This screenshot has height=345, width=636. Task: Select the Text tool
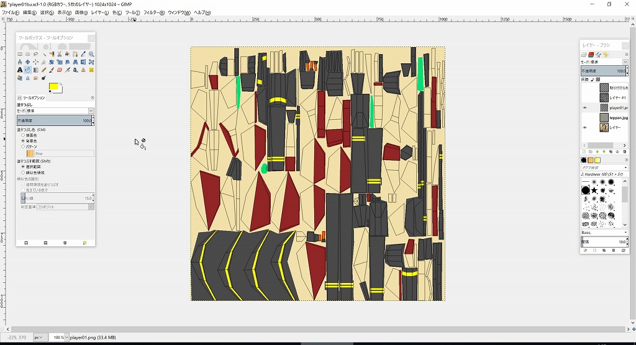point(20,69)
